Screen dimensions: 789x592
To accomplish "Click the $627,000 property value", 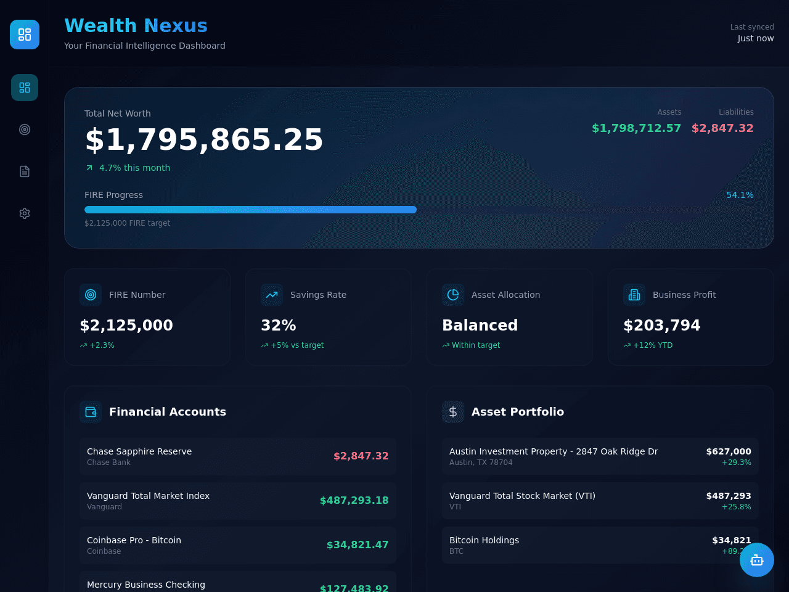I will [729, 451].
